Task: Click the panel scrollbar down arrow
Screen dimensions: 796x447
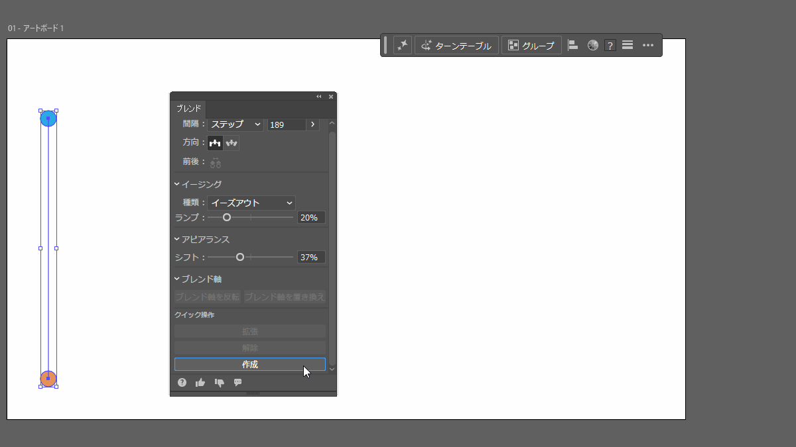Action: click(x=332, y=368)
